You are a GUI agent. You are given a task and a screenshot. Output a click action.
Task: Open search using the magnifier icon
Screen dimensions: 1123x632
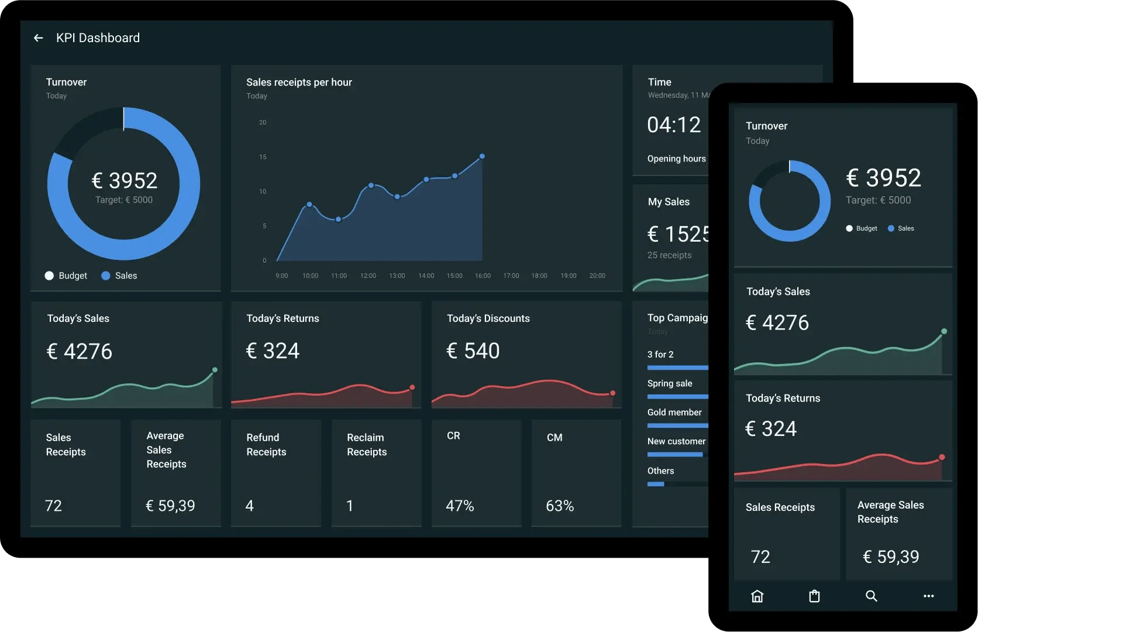point(871,596)
